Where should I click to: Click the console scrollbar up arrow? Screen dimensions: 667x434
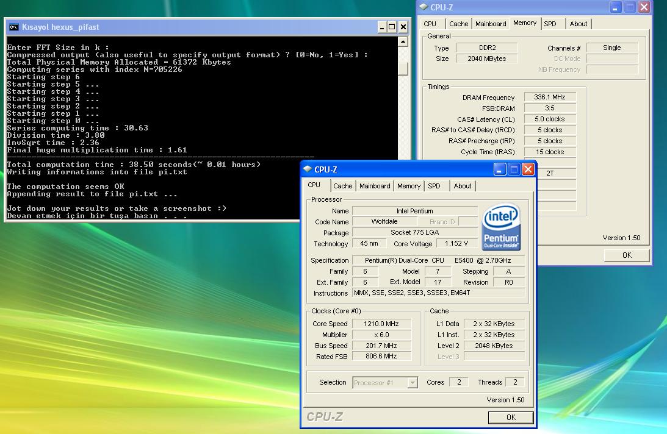[403, 41]
